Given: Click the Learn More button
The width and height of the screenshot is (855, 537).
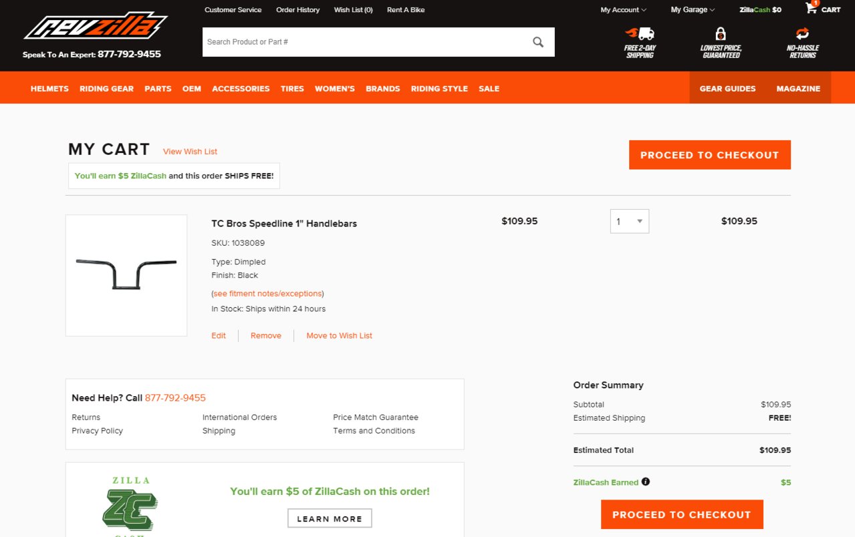Looking at the screenshot, I should (330, 518).
